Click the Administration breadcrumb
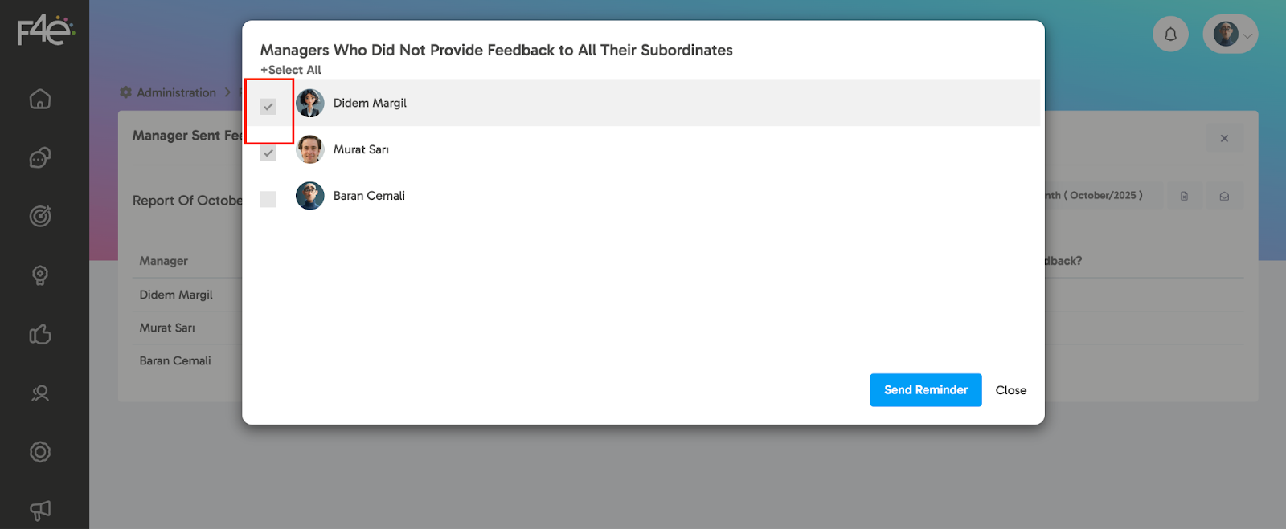This screenshot has width=1286, height=529. click(x=176, y=92)
